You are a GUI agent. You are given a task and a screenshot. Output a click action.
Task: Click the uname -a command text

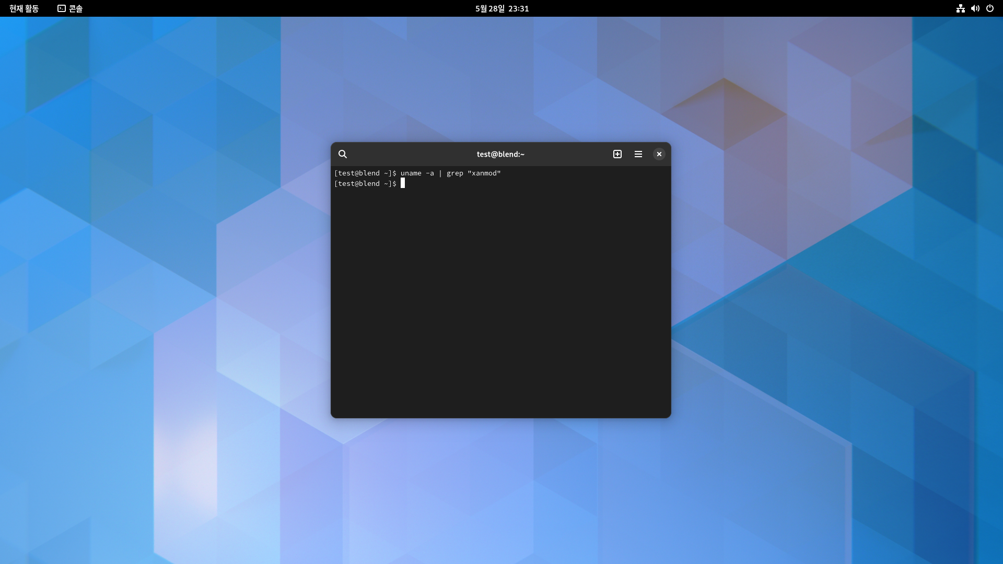point(417,173)
